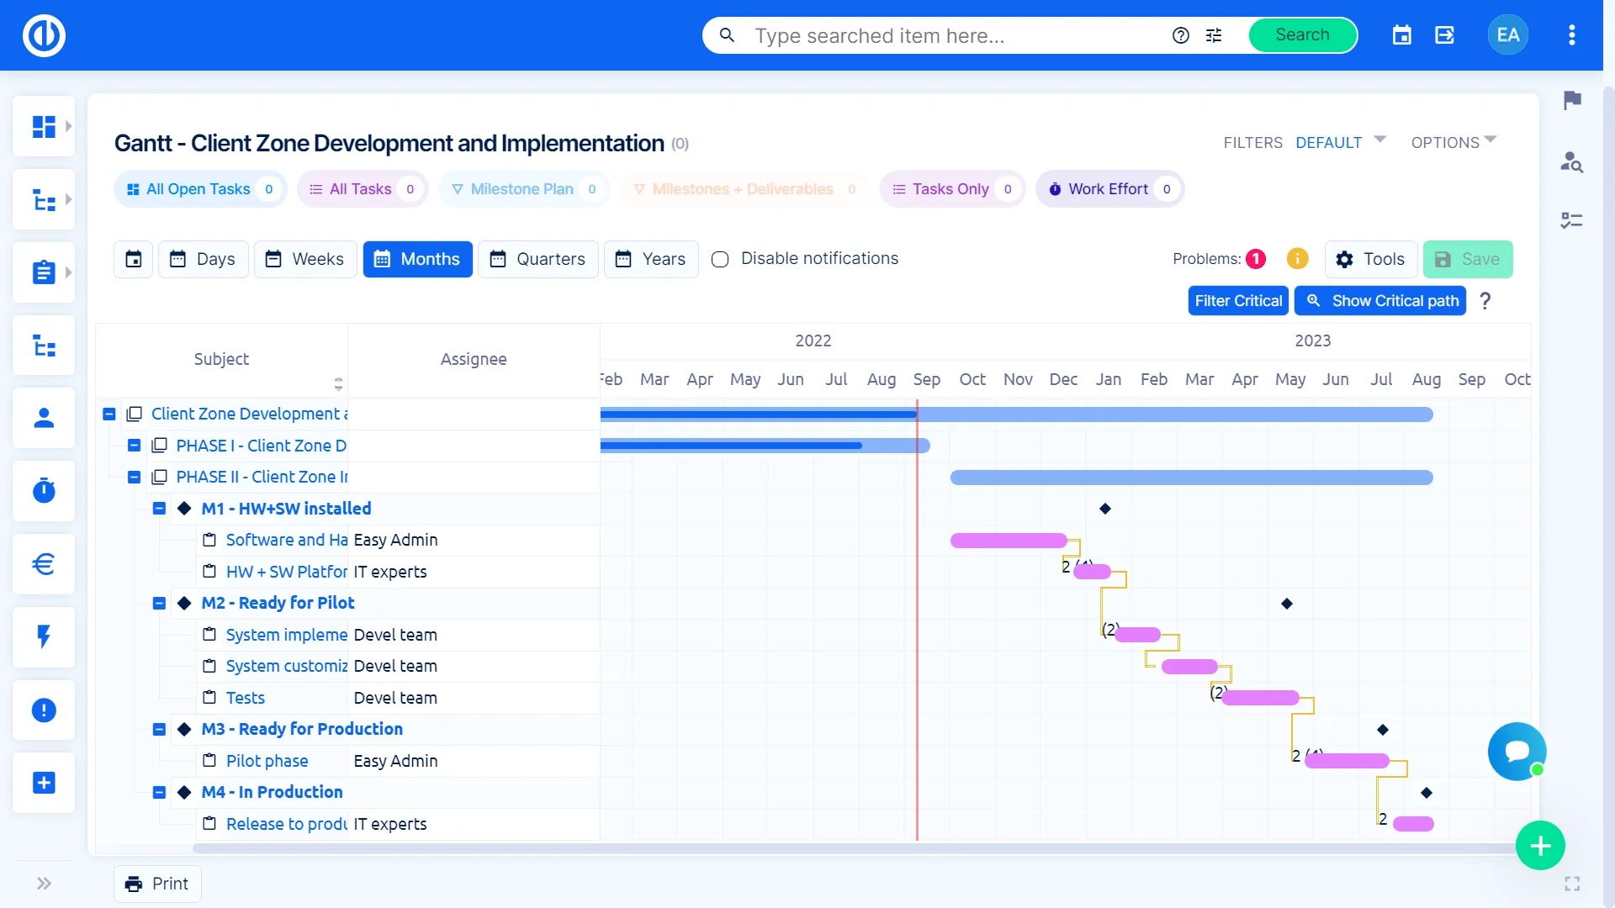Click the chat bubble support icon
This screenshot has width=1615, height=908.
[x=1517, y=751]
